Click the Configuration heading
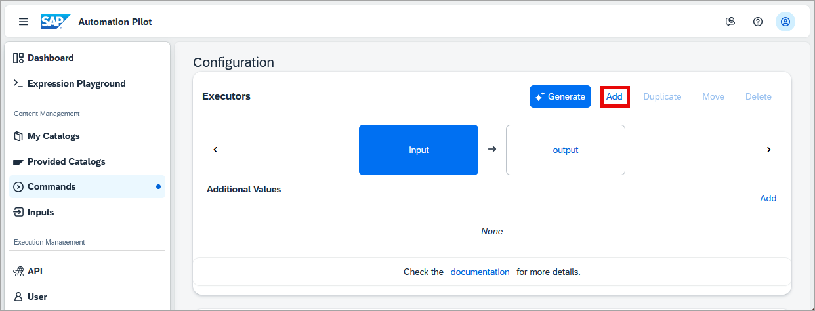The width and height of the screenshot is (815, 311). point(234,62)
